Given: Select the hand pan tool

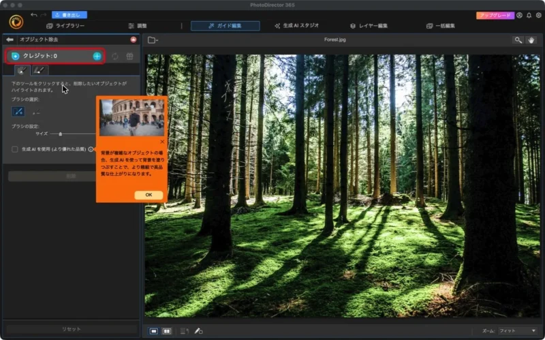Looking at the screenshot, I should (531, 40).
